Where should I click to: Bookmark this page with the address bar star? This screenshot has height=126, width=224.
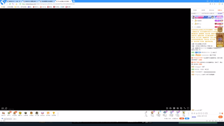[214, 4]
